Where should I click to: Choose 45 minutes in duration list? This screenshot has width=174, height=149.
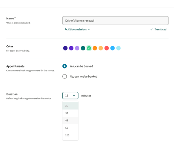[70, 121]
